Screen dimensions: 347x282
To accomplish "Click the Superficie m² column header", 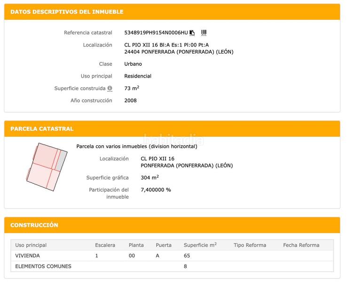I will pos(200,245).
